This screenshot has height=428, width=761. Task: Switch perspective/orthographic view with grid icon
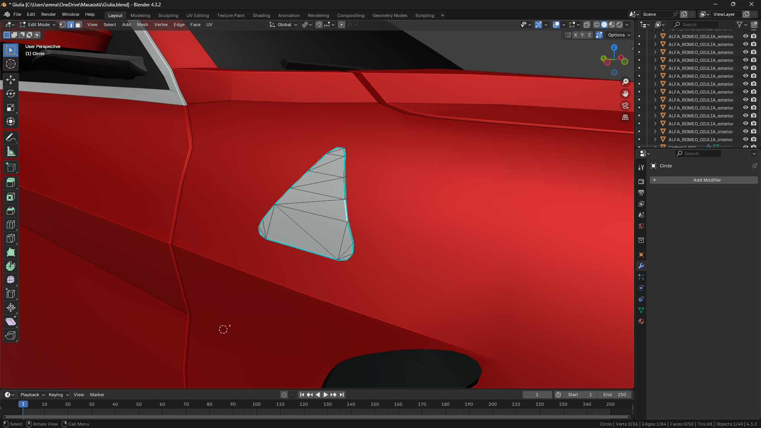click(625, 117)
